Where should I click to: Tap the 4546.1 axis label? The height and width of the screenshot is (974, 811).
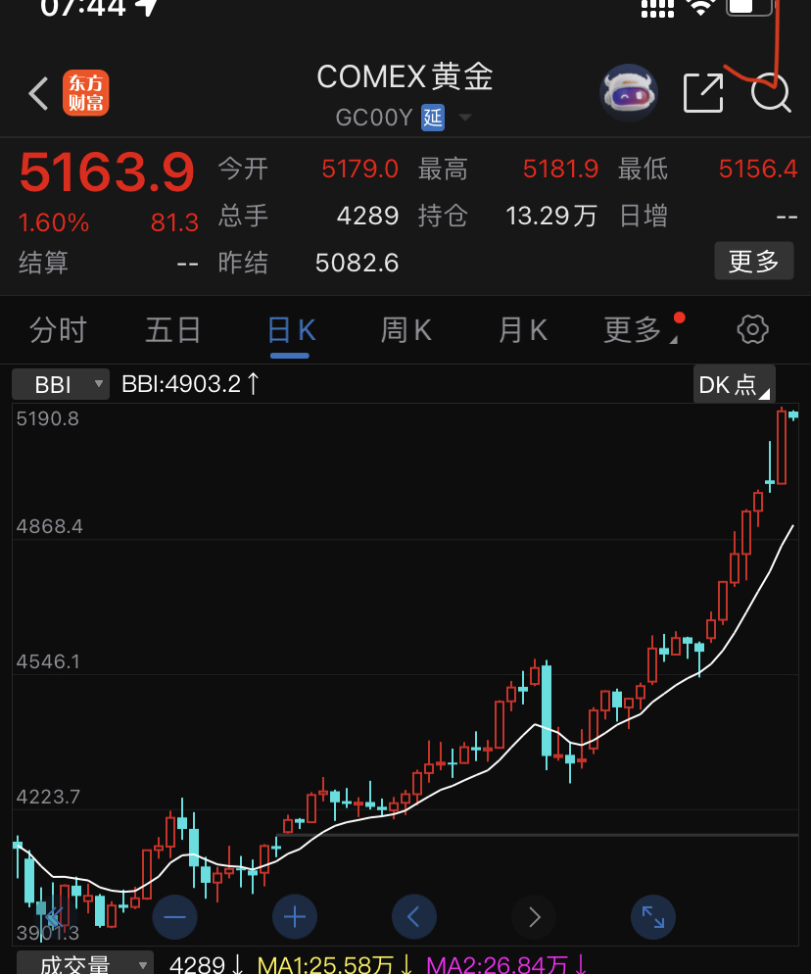pyautogui.click(x=48, y=661)
